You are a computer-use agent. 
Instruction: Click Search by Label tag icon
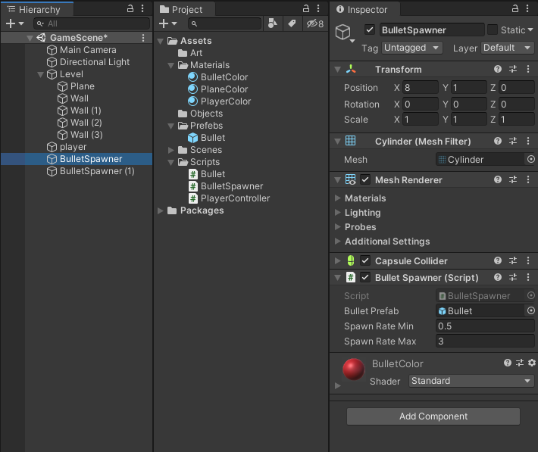point(292,23)
